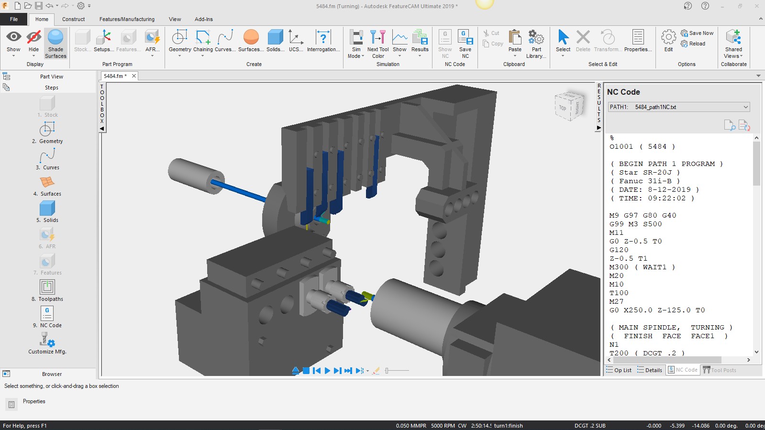Open the document list arrow above the Results panel
This screenshot has width=765, height=430.
[x=758, y=76]
